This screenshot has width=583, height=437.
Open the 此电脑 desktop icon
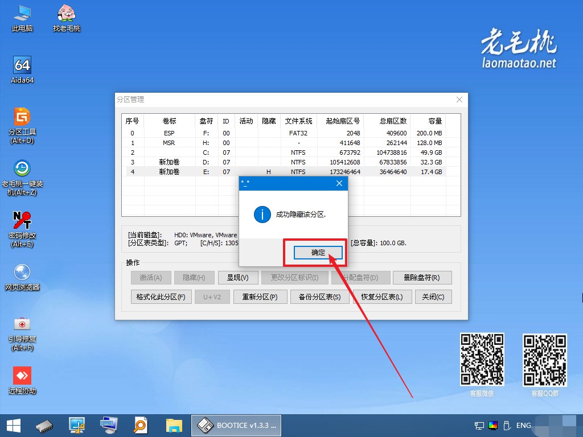[22, 19]
